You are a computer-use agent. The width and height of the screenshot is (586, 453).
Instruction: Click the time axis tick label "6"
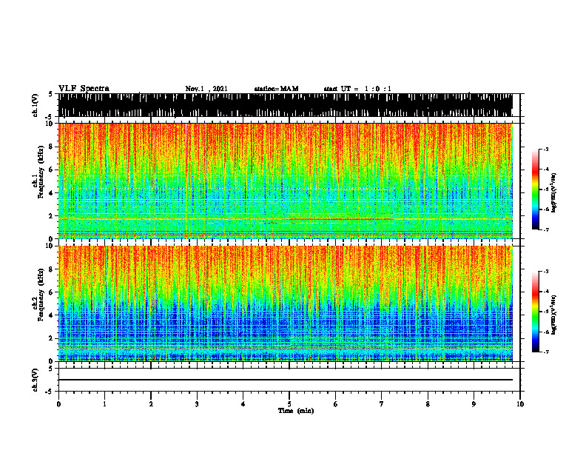(x=336, y=404)
